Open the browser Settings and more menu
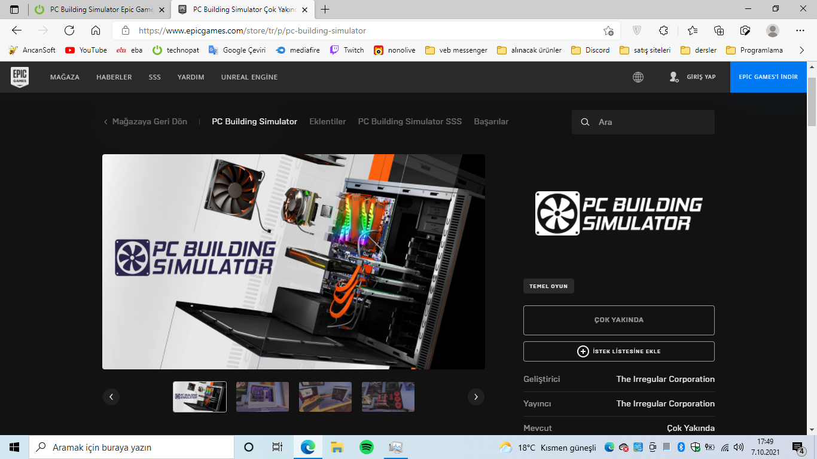 [x=800, y=30]
